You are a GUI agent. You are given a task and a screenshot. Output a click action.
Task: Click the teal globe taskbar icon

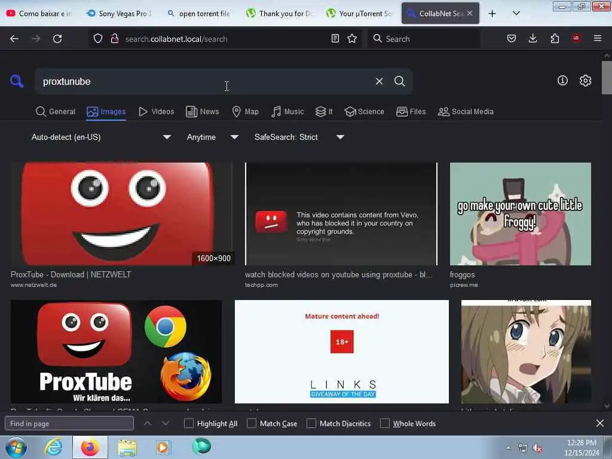201,446
